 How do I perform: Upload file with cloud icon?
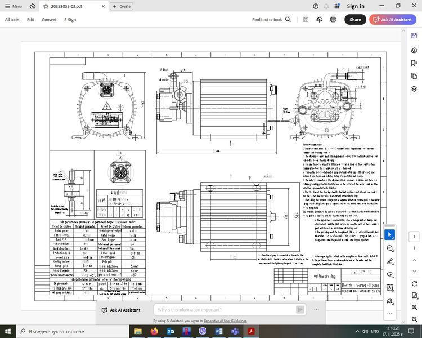coord(319,20)
